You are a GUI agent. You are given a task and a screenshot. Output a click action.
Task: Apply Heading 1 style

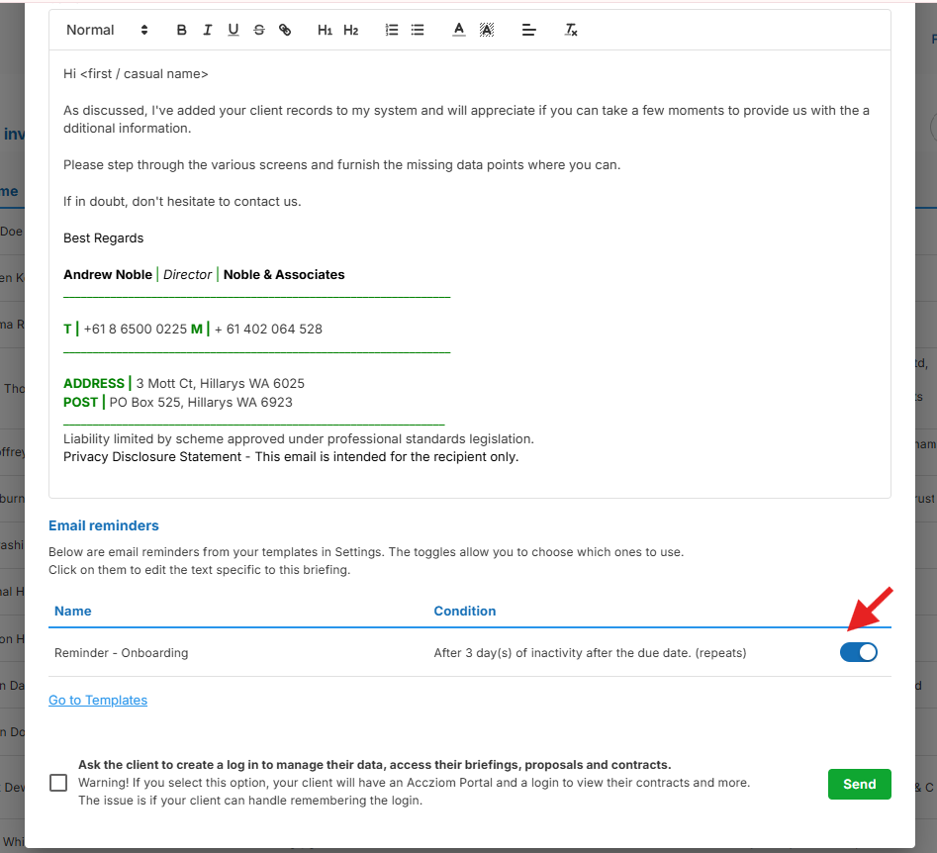[x=325, y=30]
